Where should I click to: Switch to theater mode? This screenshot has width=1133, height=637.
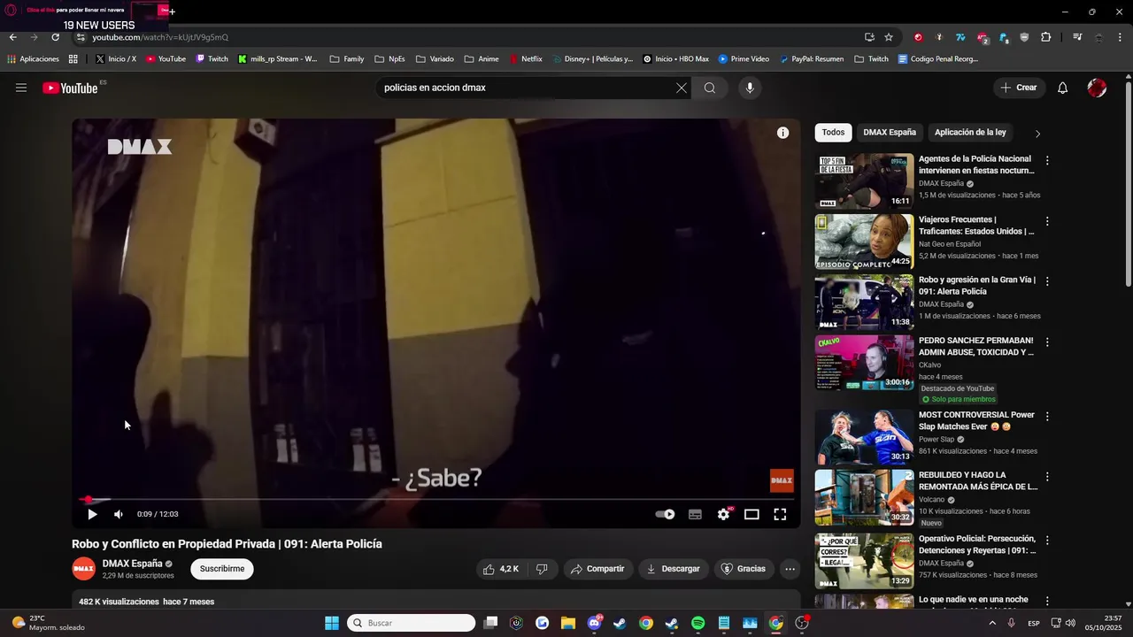[x=751, y=514]
